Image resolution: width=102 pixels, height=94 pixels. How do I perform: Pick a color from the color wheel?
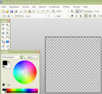25,72
